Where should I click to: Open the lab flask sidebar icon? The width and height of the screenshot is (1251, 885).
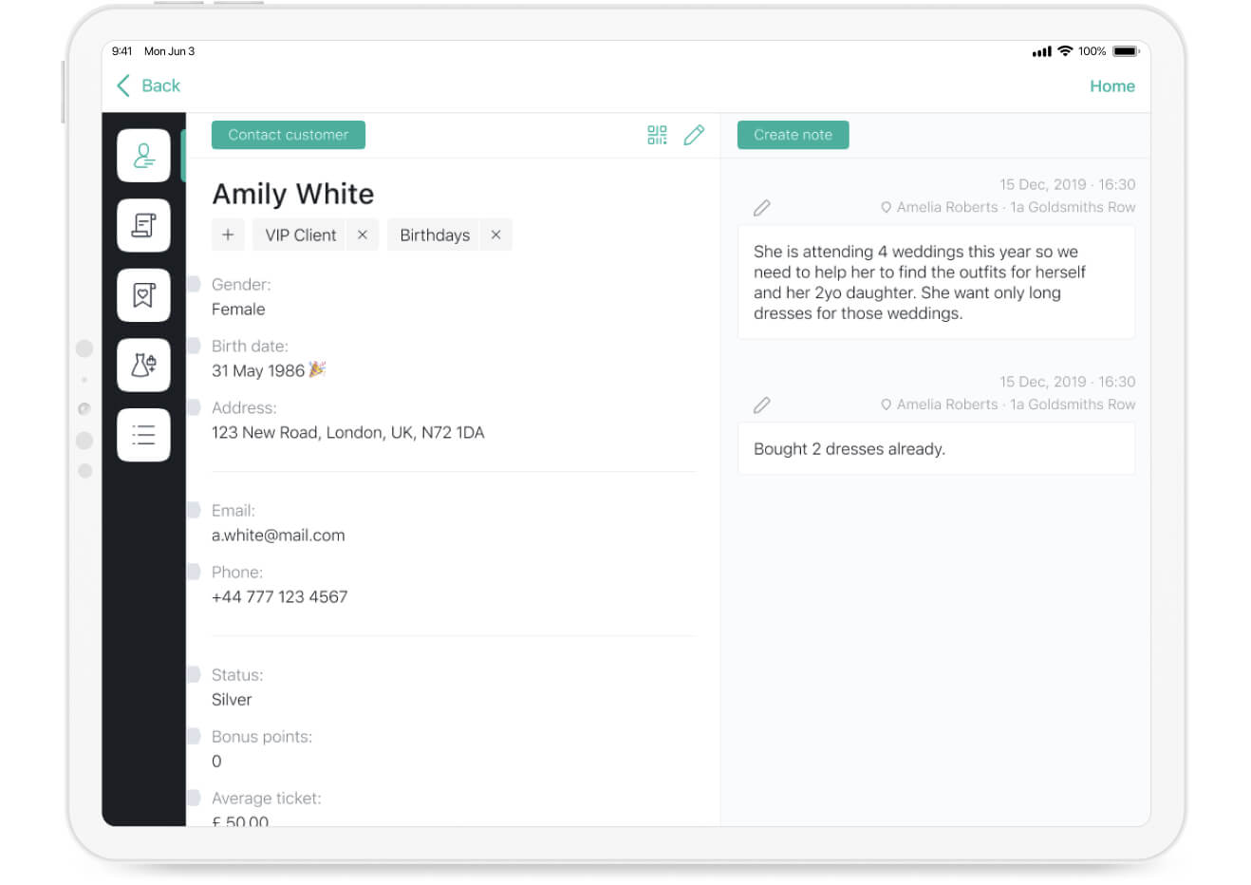tap(143, 365)
